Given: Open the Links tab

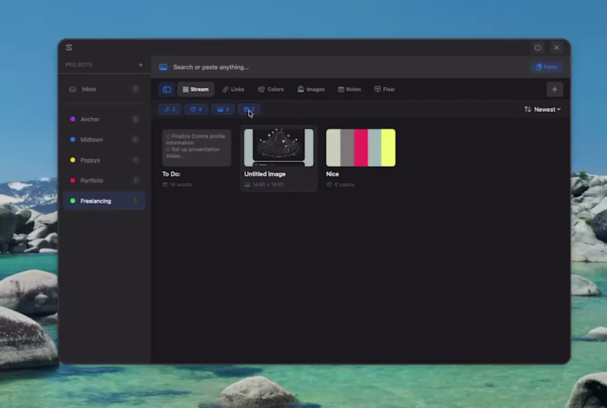Looking at the screenshot, I should [x=233, y=89].
